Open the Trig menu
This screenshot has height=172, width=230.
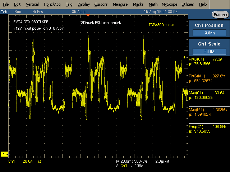(69, 5)
